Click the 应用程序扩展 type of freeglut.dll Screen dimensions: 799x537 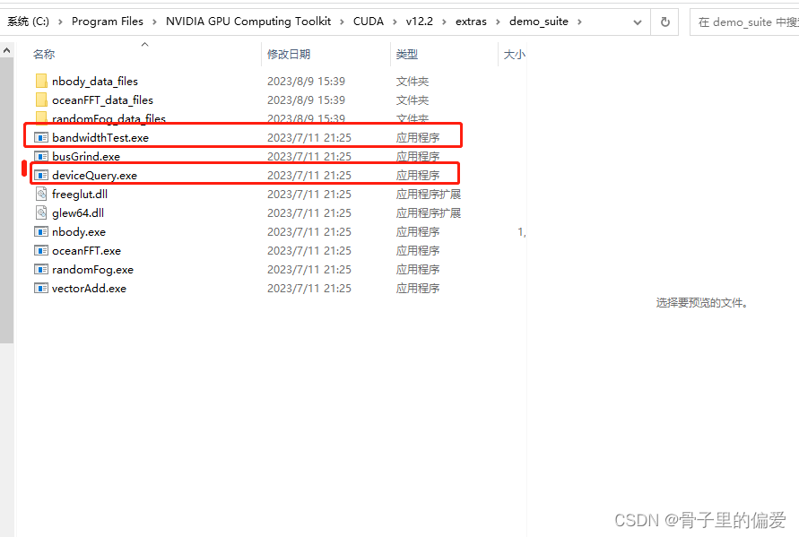429,195
